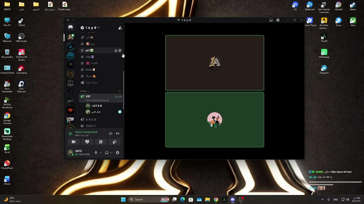
Task: Open OBS Studio desktop shortcut
Action: tap(21, 38)
